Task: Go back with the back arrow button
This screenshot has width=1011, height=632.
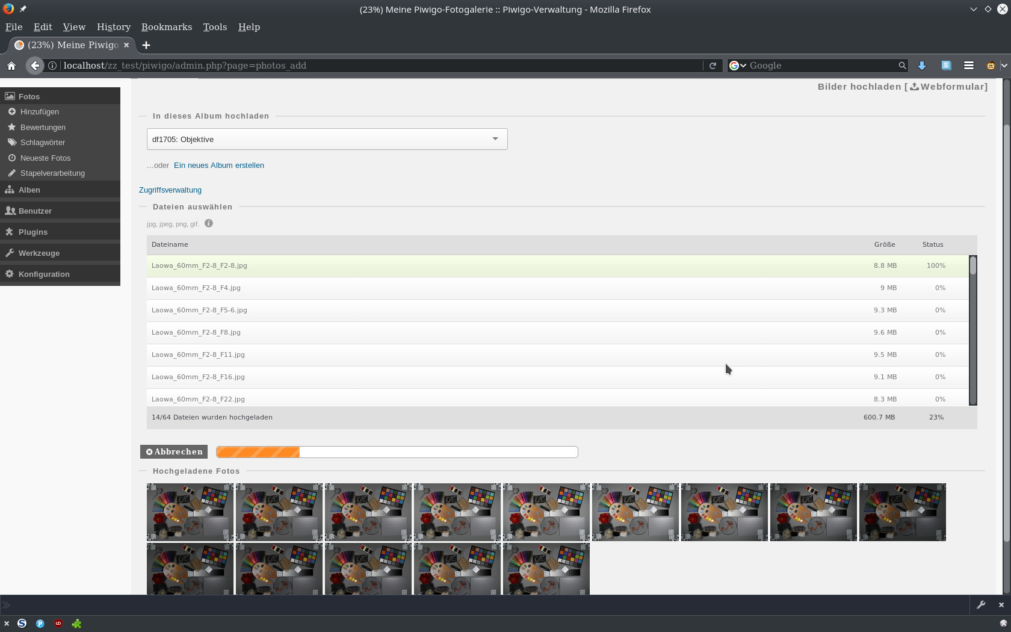Action: pos(35,66)
